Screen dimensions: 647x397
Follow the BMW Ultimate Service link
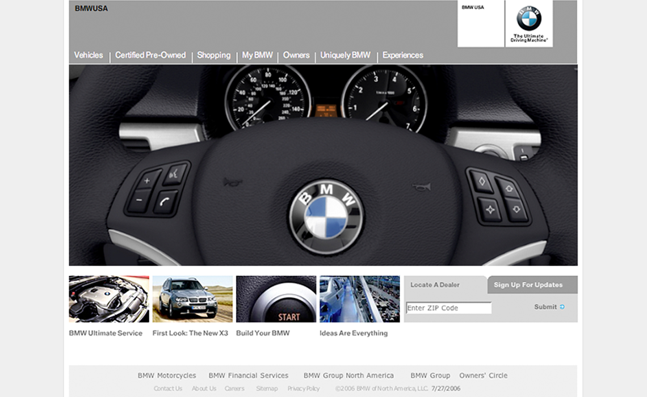[x=106, y=333]
